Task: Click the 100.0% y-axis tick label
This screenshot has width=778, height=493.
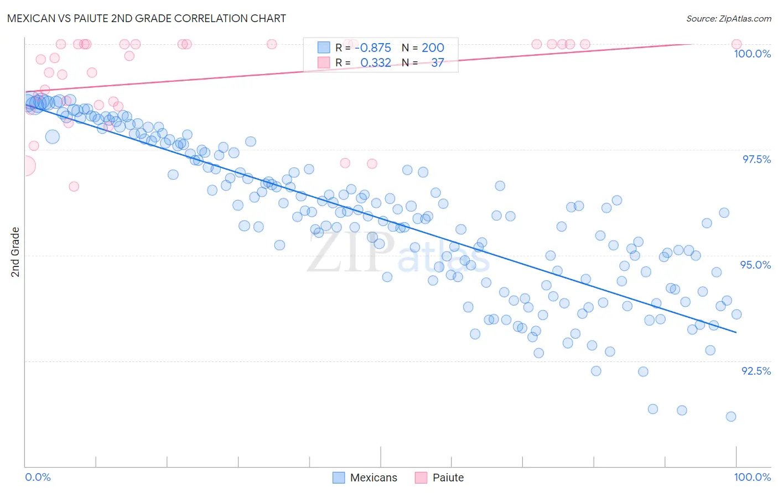Action: pos(752,54)
